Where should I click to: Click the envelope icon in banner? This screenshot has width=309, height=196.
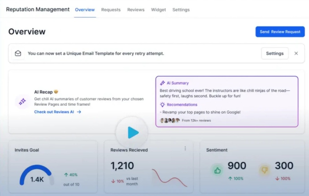tap(18, 53)
